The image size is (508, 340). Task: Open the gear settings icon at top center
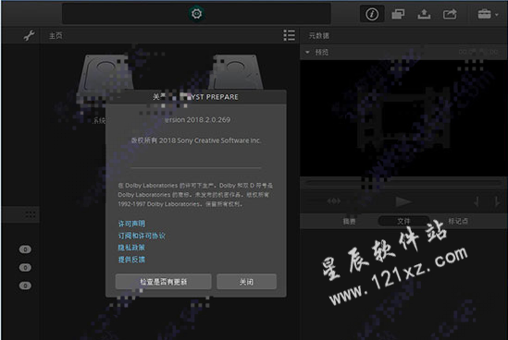coord(197,14)
